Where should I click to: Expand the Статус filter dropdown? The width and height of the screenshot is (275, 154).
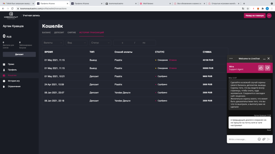[100, 43]
